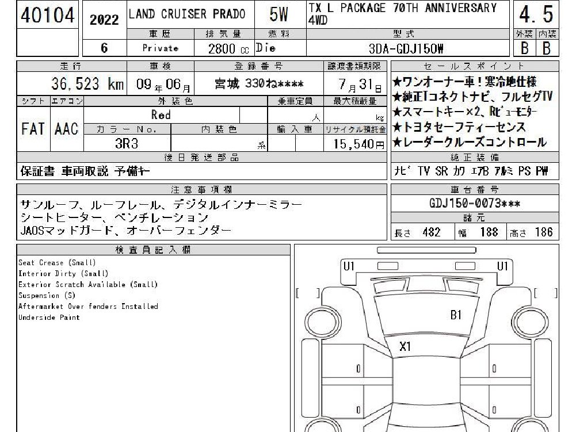Click the 保証書 車両取説 予備キー parts line
Screen dimensions: 576x432
pyautogui.click(x=85, y=171)
